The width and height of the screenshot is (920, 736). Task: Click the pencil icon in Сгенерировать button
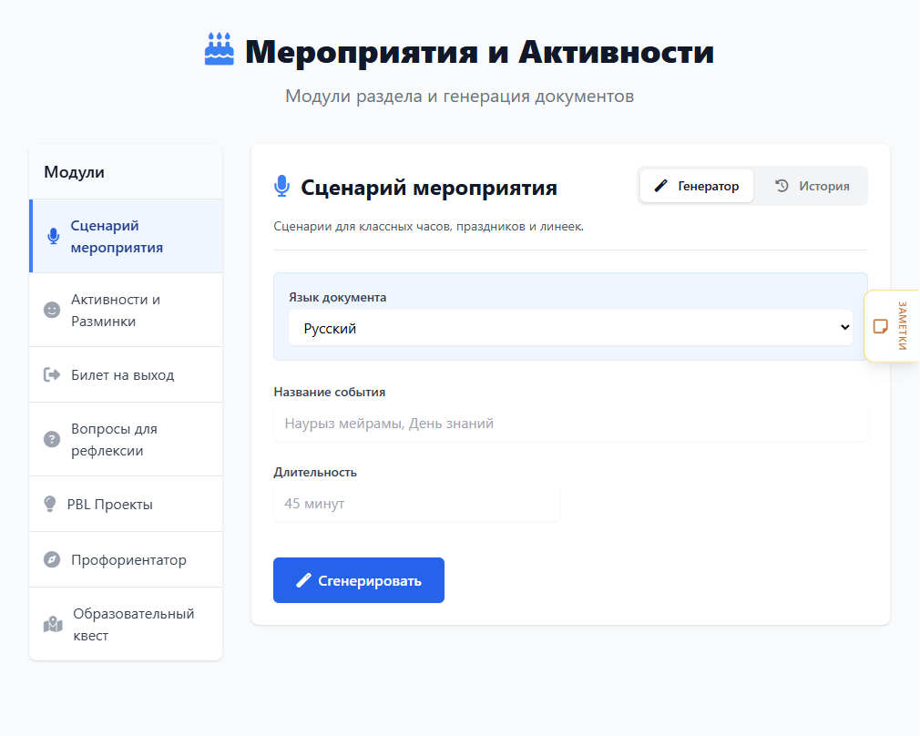click(x=303, y=580)
